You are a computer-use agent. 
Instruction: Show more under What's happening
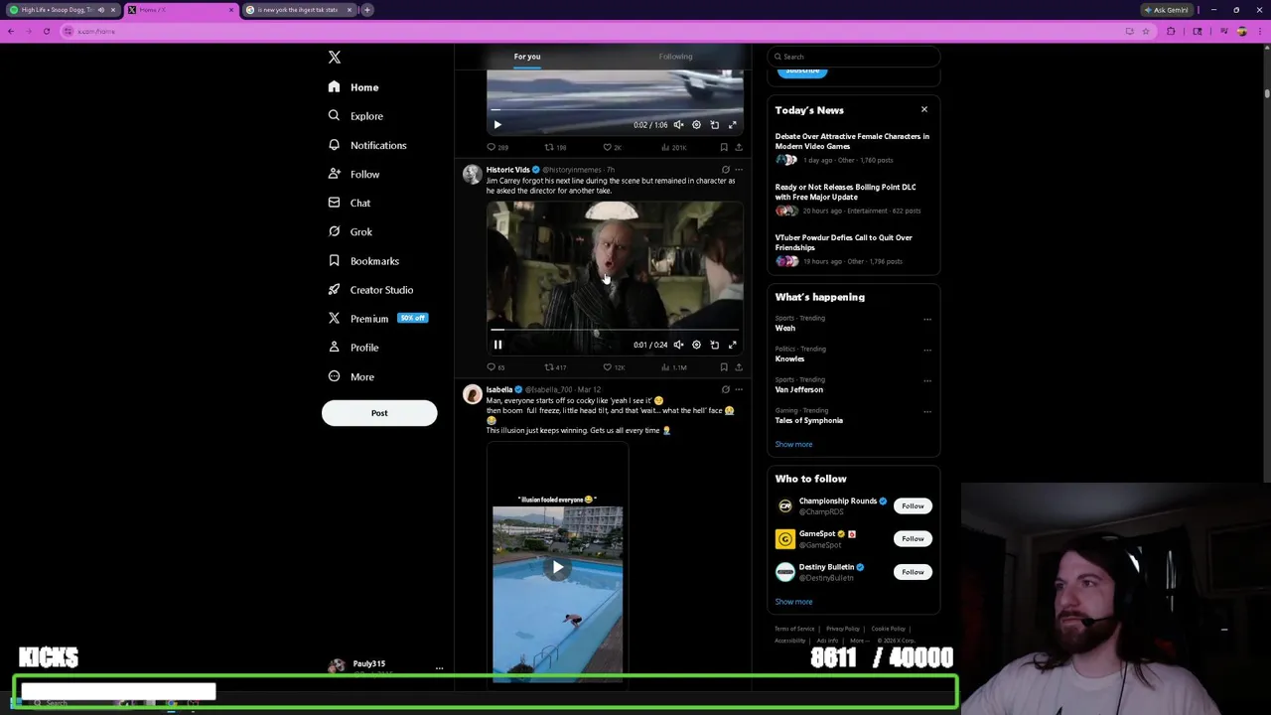coord(793,444)
